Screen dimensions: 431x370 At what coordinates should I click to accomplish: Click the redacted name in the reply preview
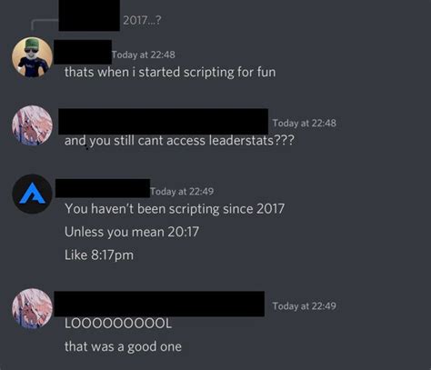click(x=89, y=15)
